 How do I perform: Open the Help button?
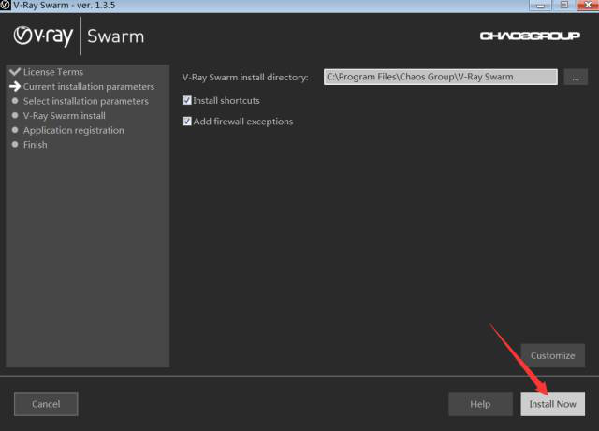[x=480, y=404]
